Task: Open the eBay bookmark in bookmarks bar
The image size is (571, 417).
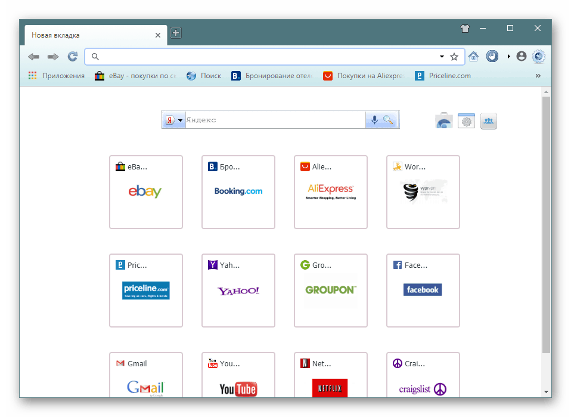Action: [x=135, y=75]
